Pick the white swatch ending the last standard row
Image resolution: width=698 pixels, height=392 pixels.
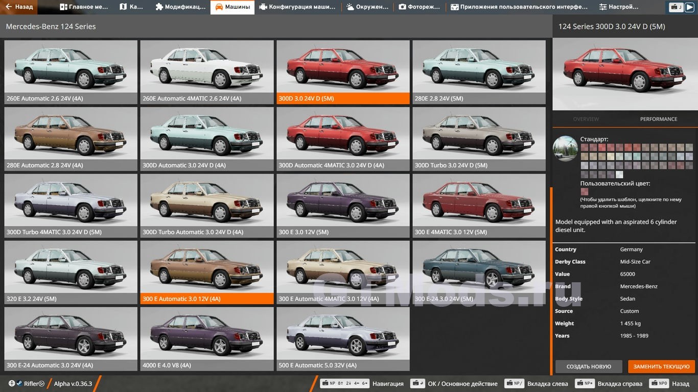tap(619, 175)
